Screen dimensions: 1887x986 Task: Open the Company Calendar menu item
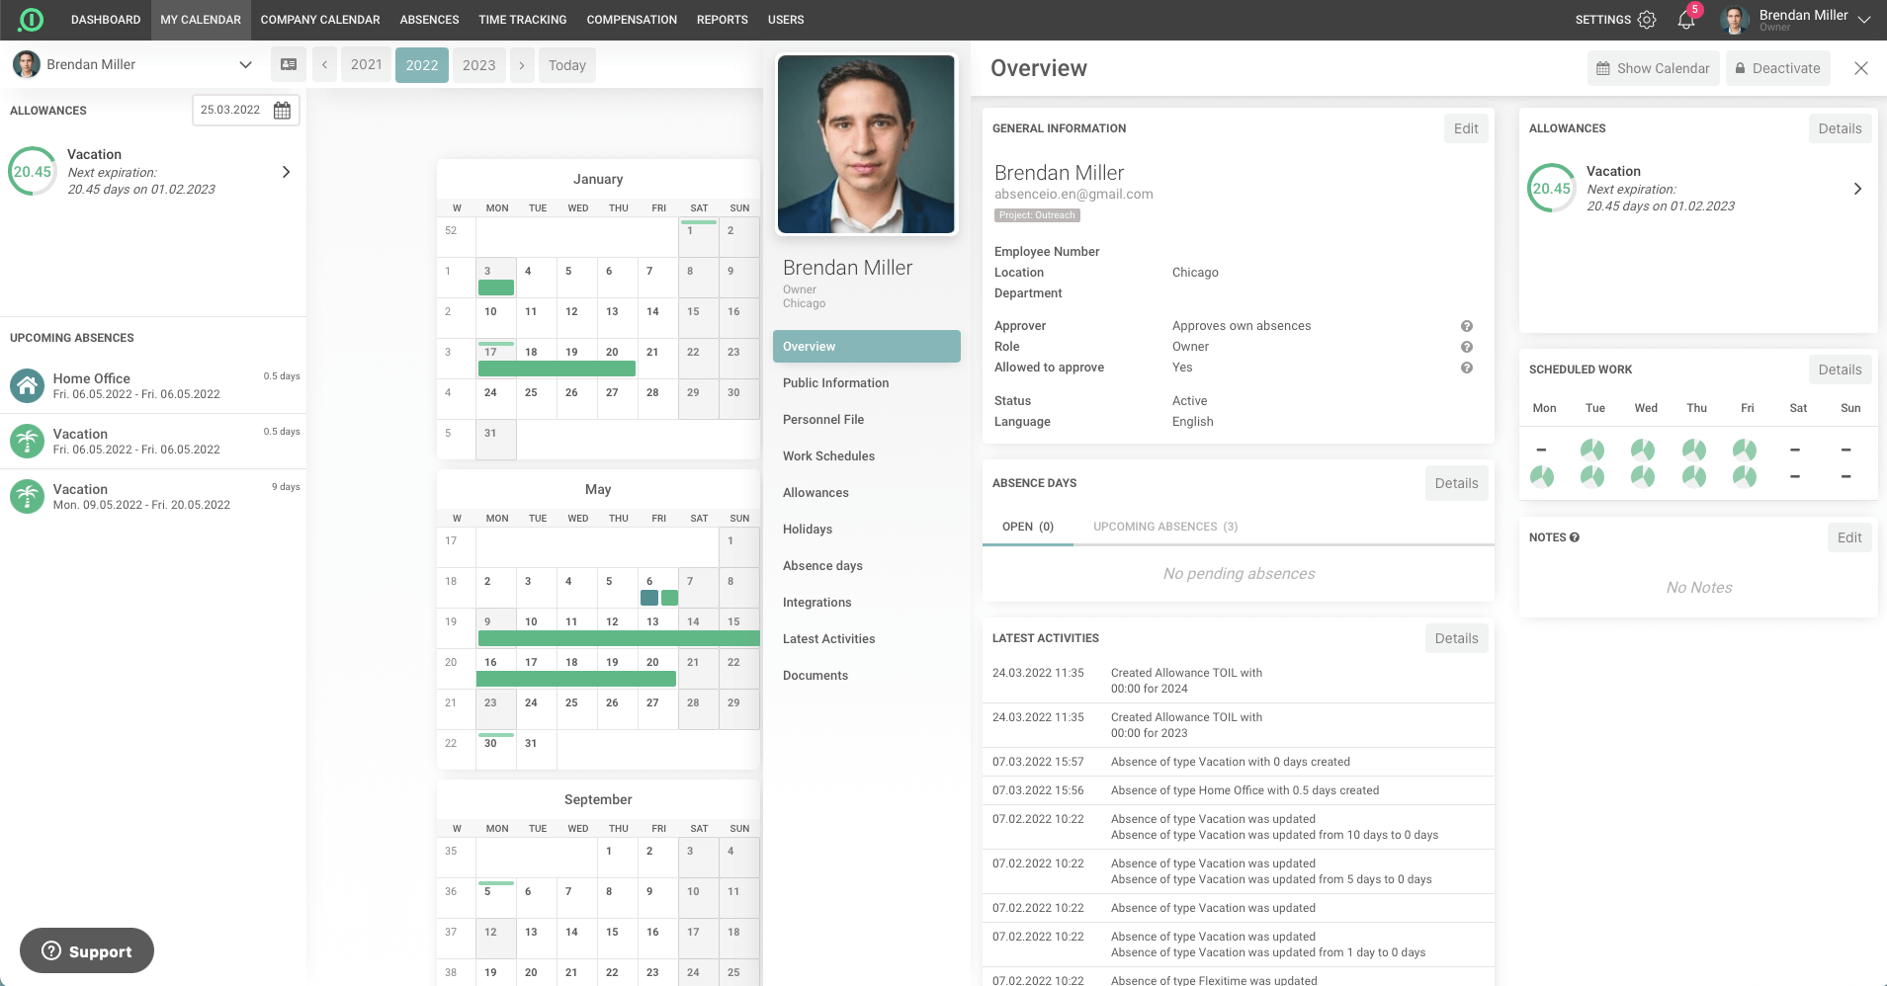pos(320,20)
